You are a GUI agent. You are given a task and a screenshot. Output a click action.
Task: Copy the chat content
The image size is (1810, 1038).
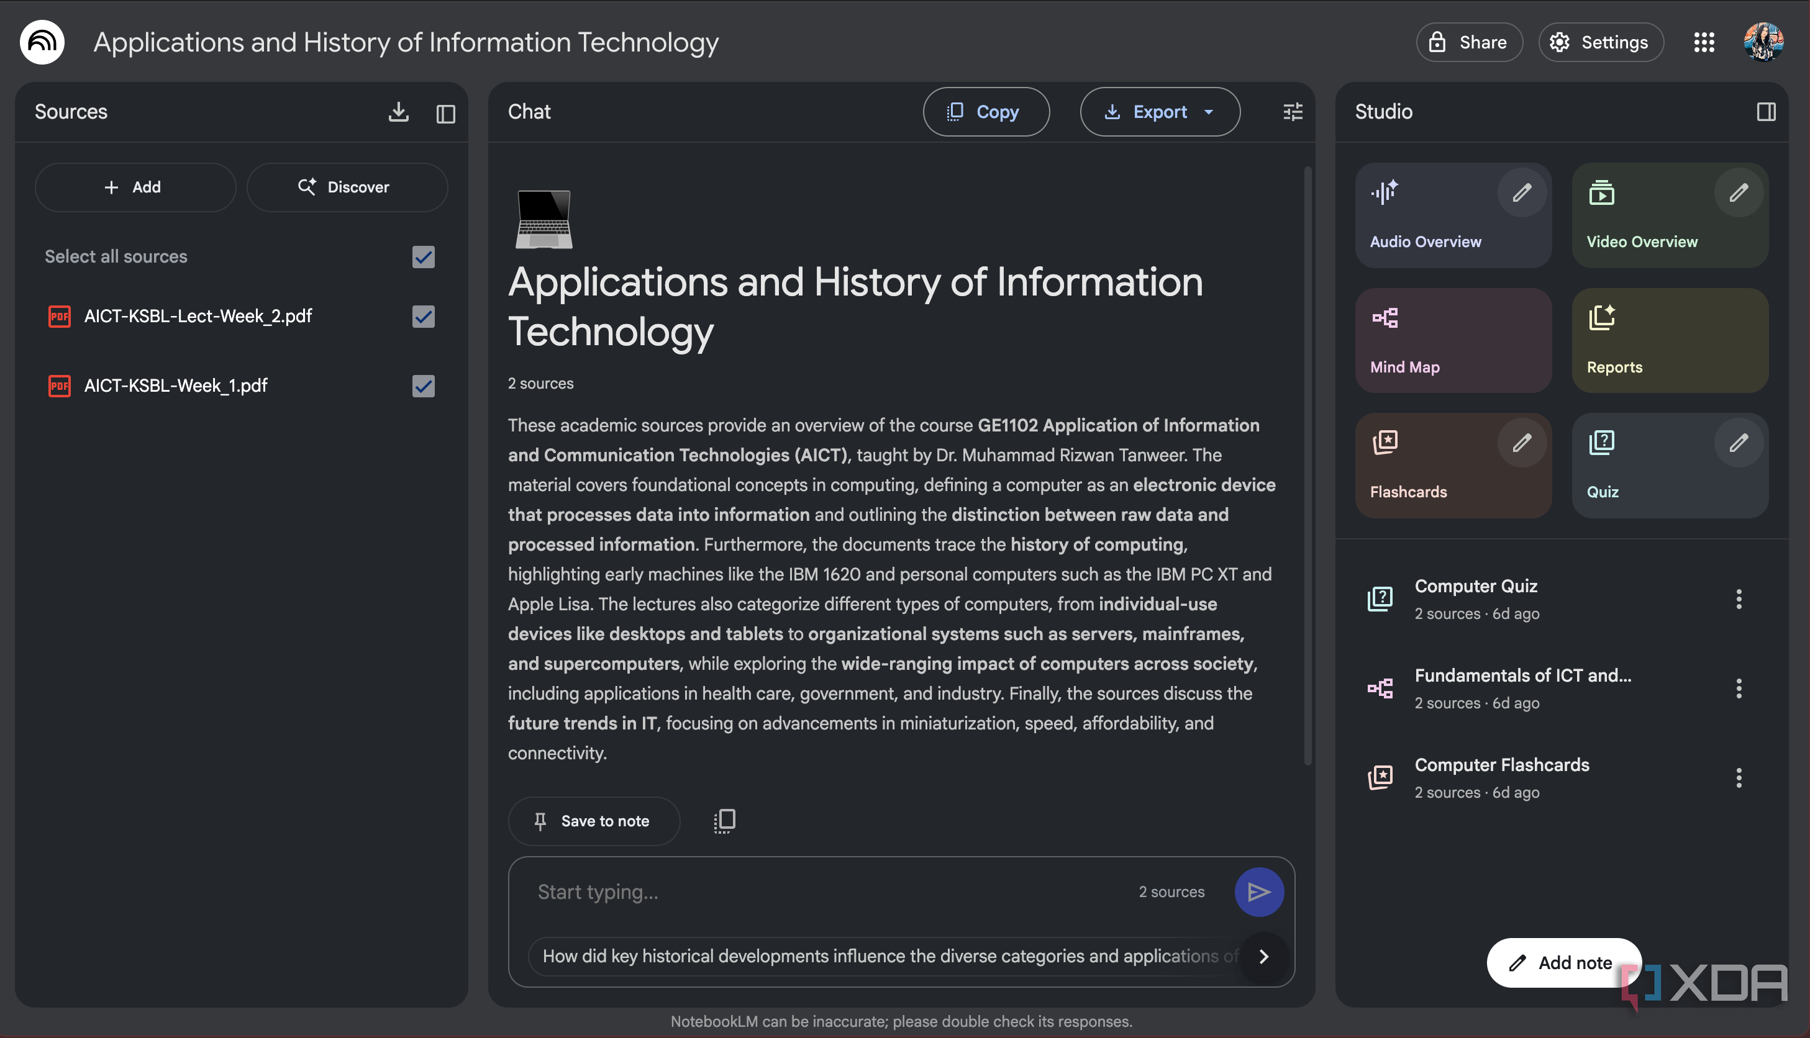pyautogui.click(x=986, y=112)
